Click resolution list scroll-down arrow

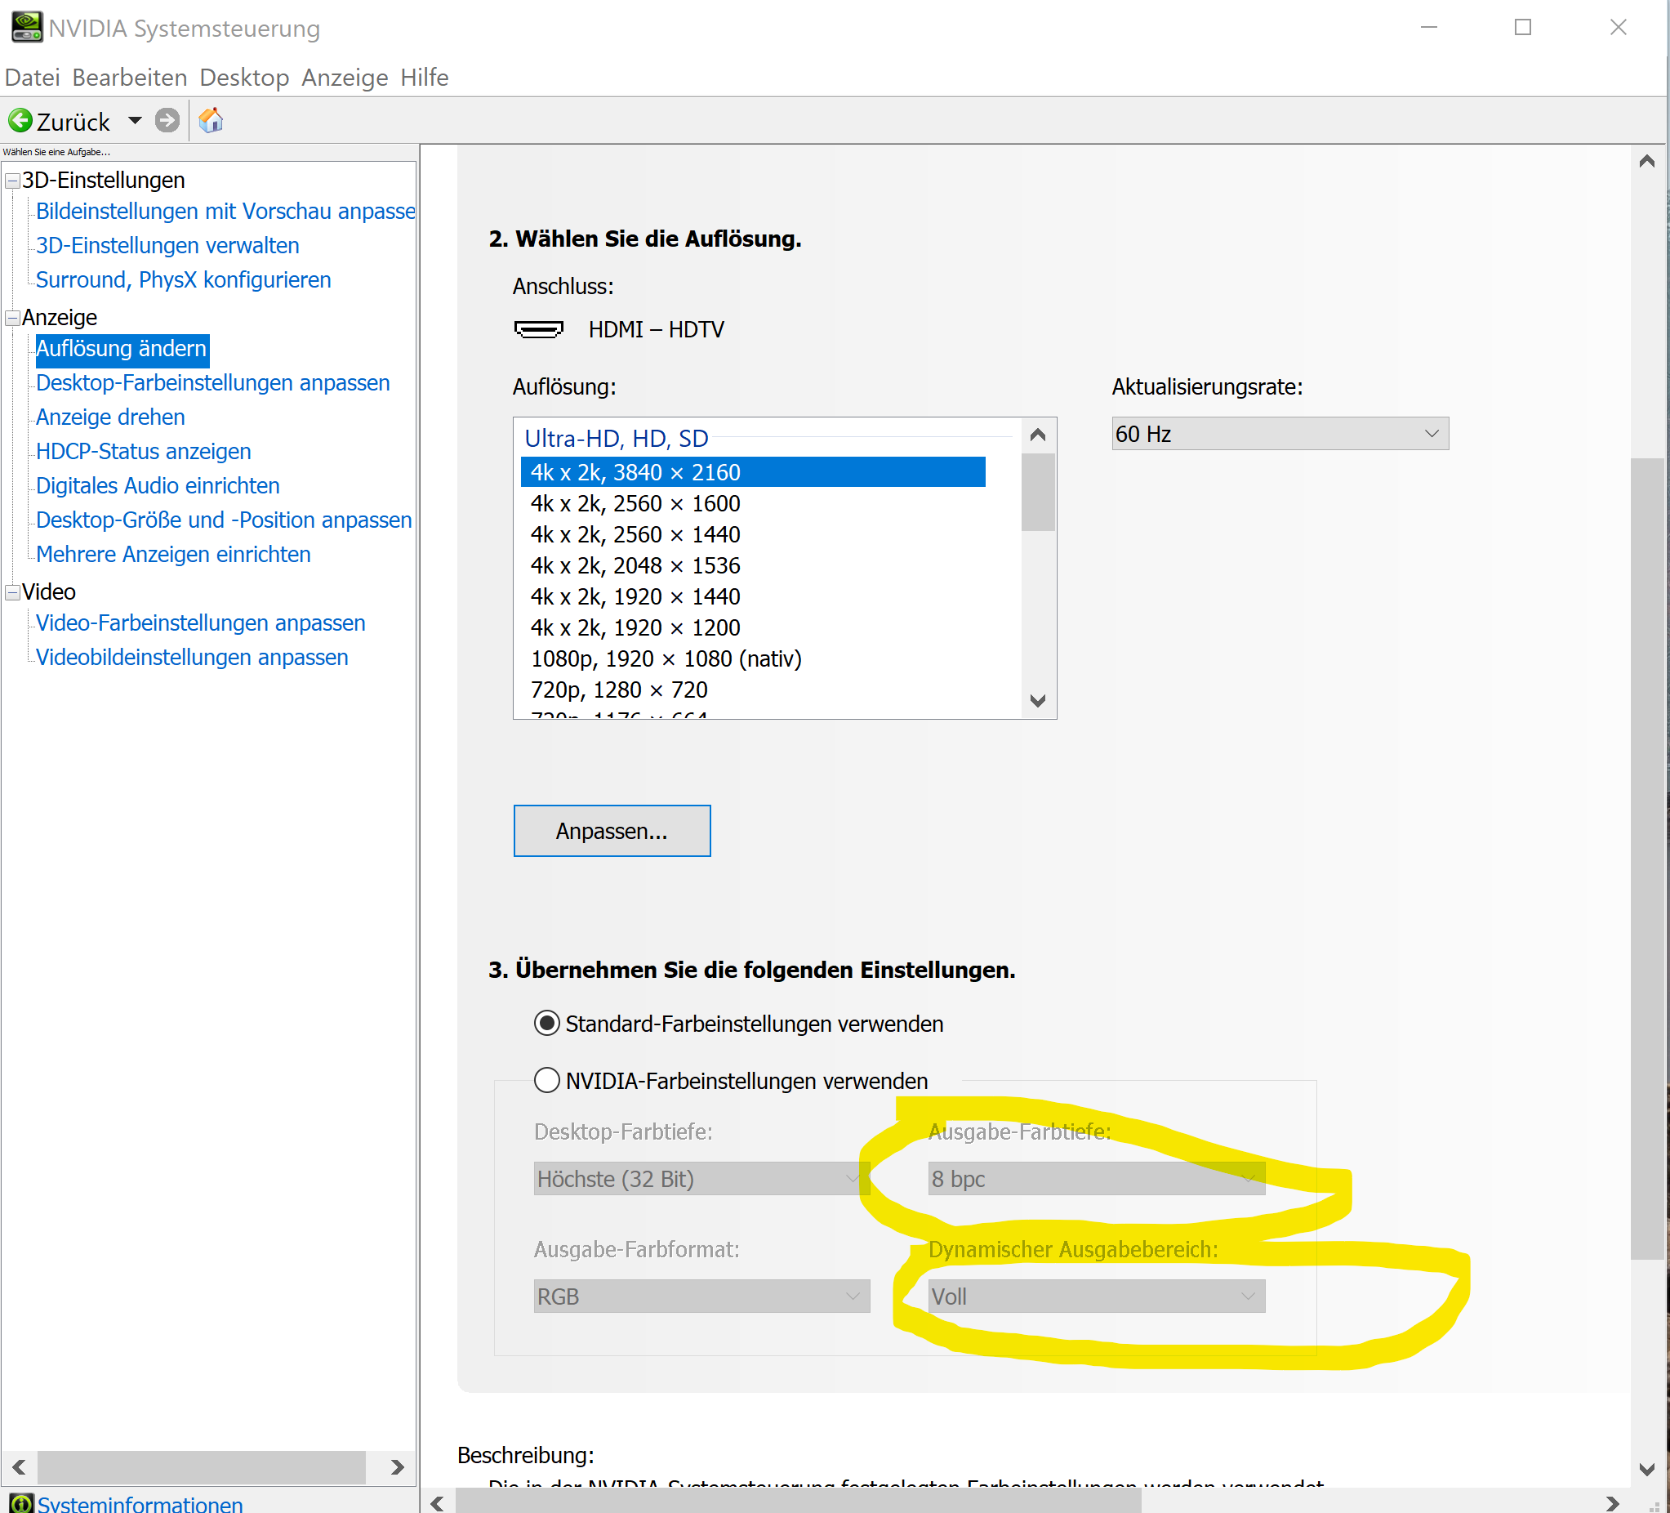(x=1037, y=701)
